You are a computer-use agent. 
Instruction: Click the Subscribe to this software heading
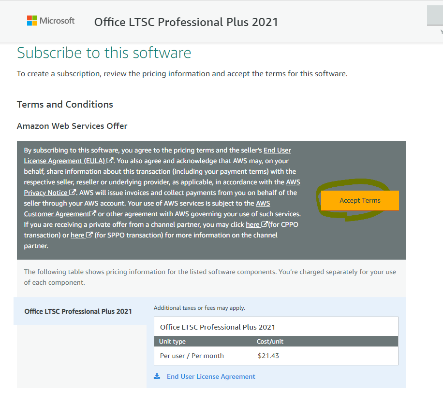click(x=103, y=53)
